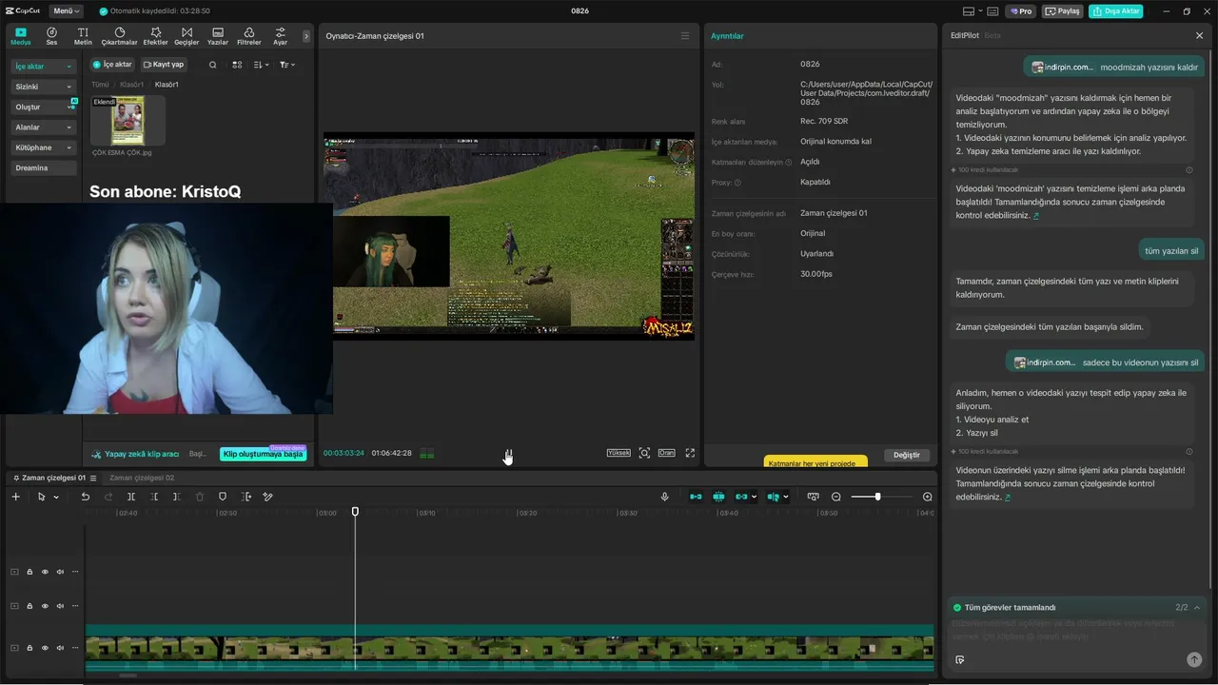The width and height of the screenshot is (1218, 685).
Task: Show more media tabs with the arrow
Action: click(x=305, y=36)
